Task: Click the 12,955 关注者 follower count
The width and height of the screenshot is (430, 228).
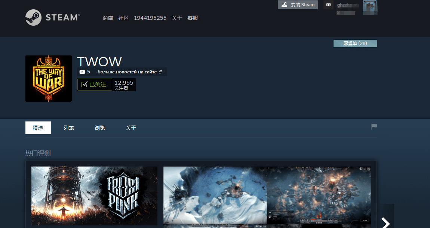Action: click(124, 85)
